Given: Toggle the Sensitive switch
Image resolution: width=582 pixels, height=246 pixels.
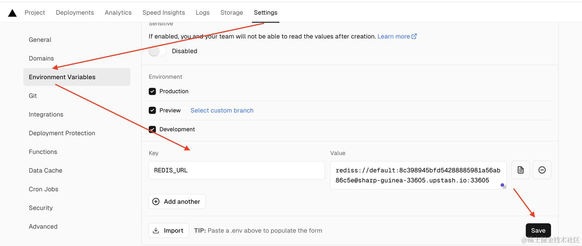Looking at the screenshot, I should pyautogui.click(x=157, y=51).
